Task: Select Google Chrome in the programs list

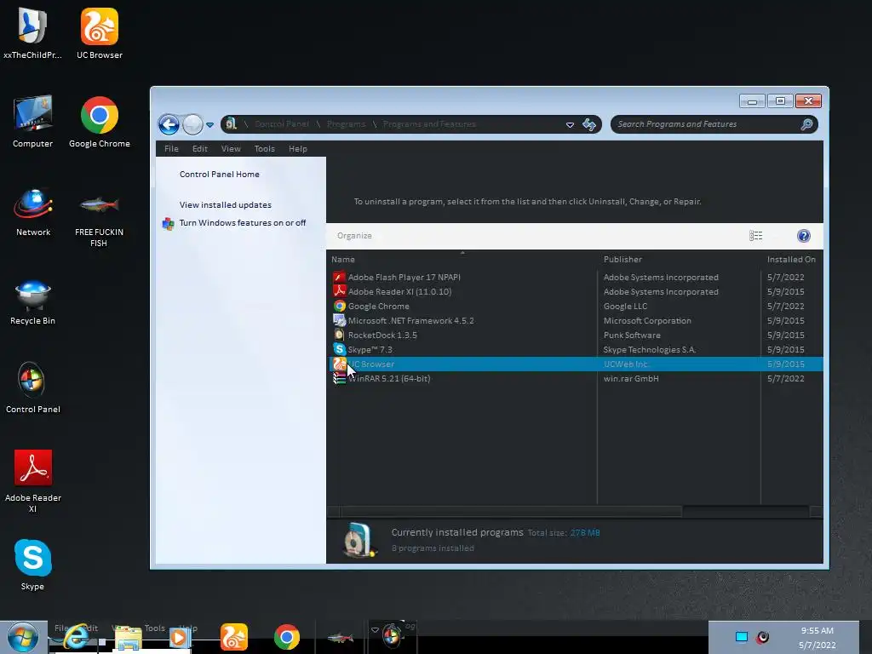Action: coord(575,306)
